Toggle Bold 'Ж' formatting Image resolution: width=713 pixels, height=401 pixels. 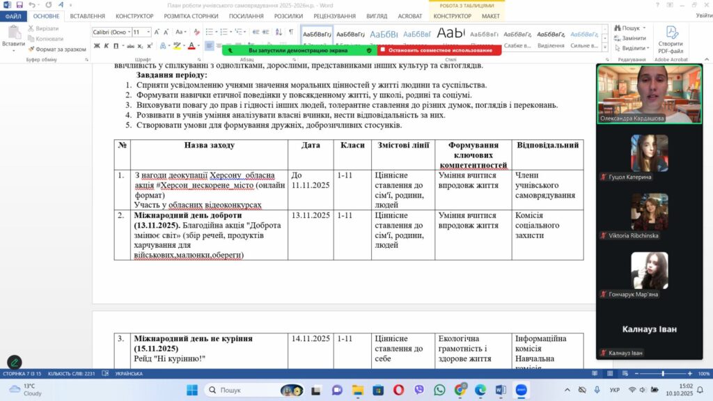click(x=97, y=46)
